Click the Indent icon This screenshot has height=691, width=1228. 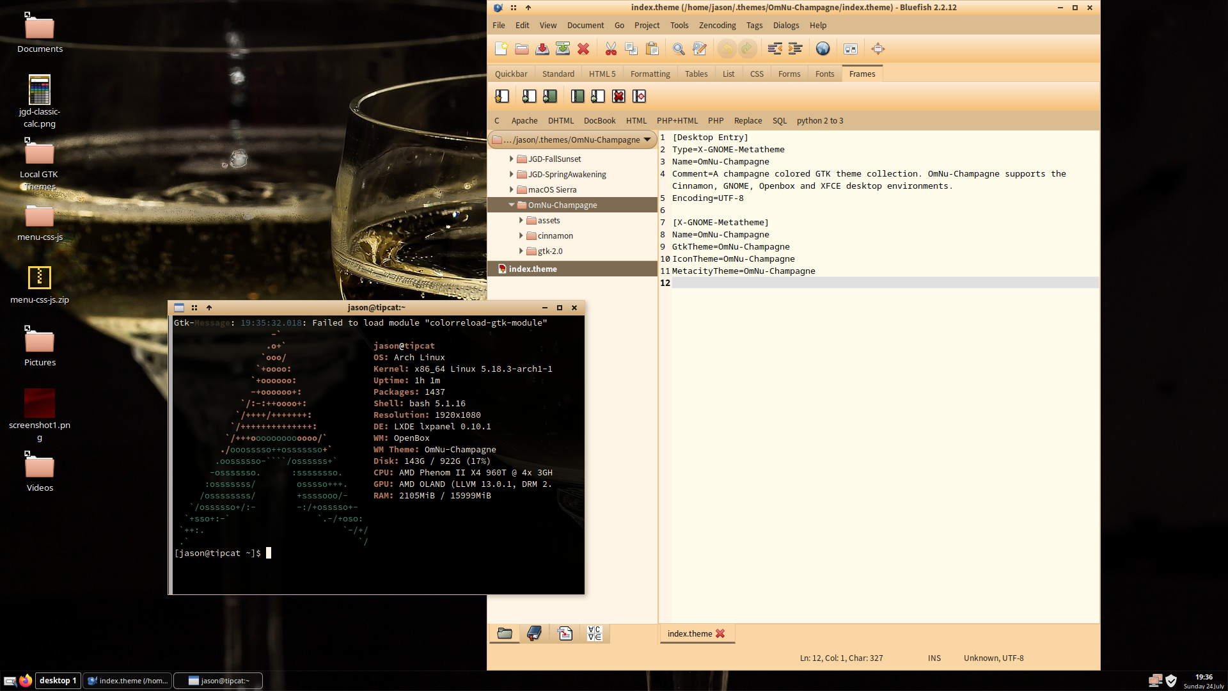pyautogui.click(x=795, y=49)
